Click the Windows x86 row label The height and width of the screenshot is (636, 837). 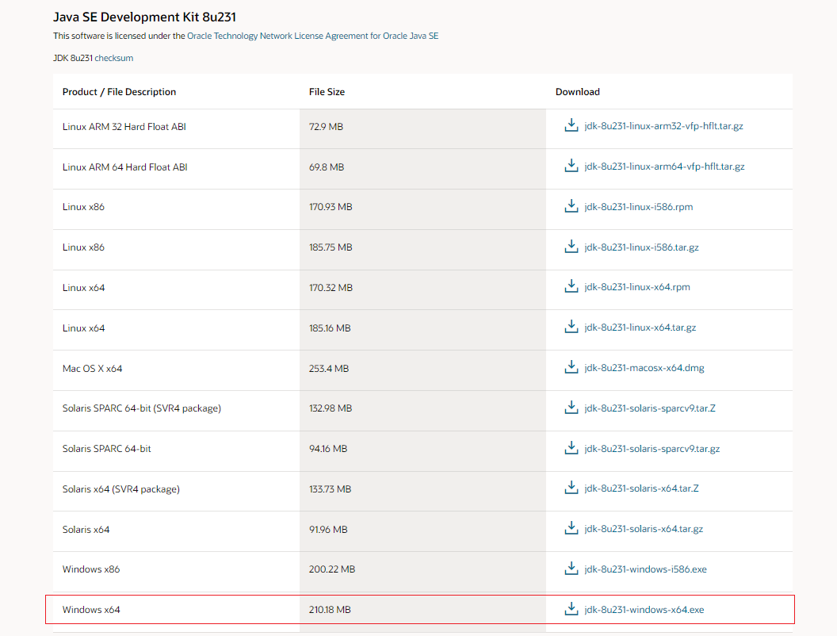click(91, 569)
